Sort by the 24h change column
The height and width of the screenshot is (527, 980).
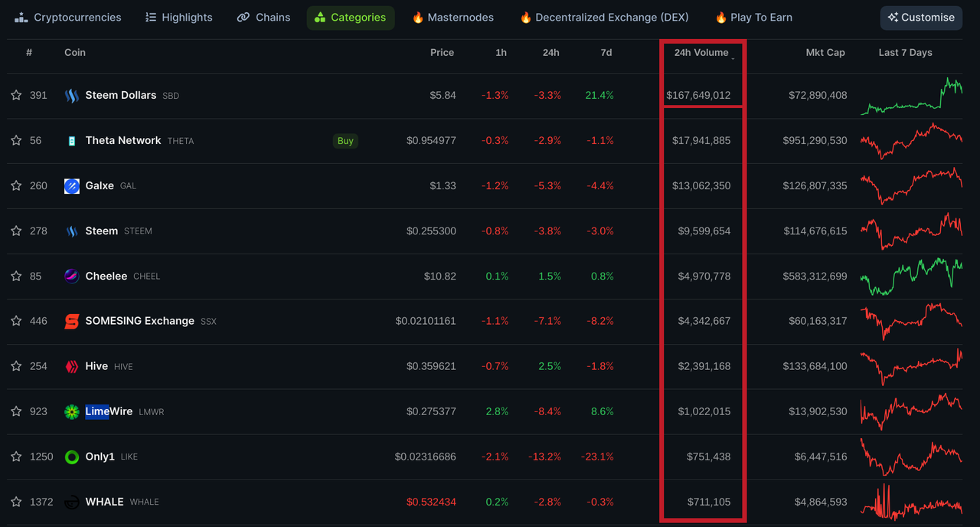550,53
